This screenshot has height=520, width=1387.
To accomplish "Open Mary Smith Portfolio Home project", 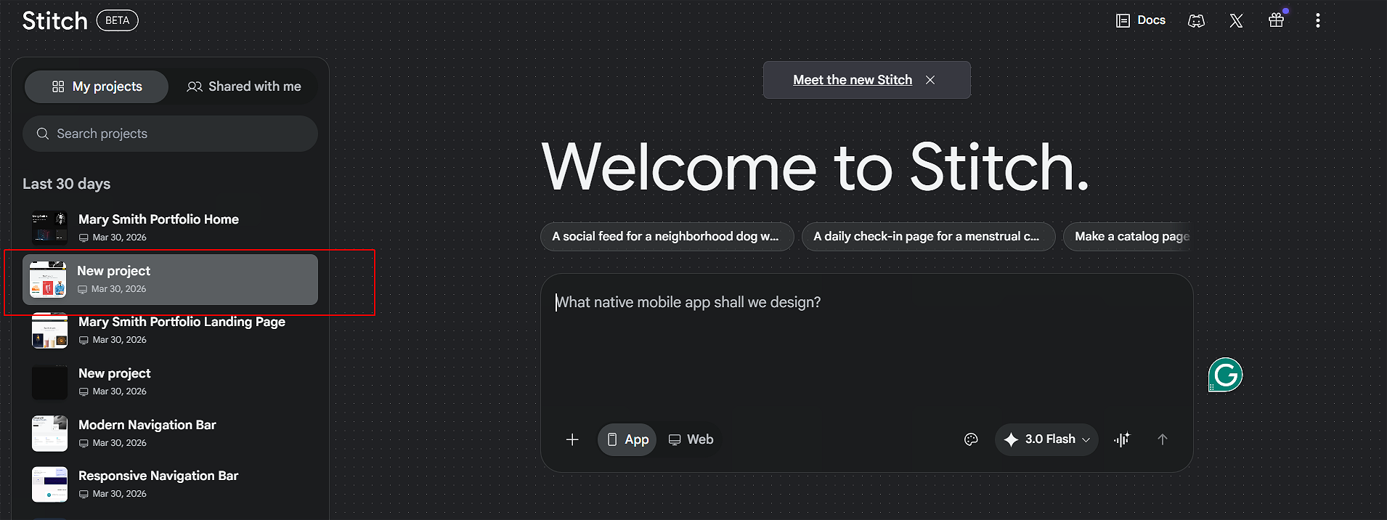I will (170, 227).
